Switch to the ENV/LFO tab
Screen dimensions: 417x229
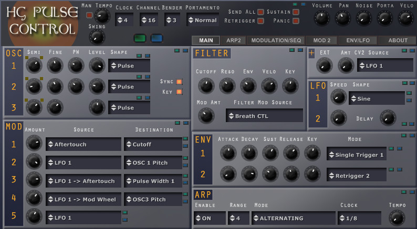click(x=358, y=40)
